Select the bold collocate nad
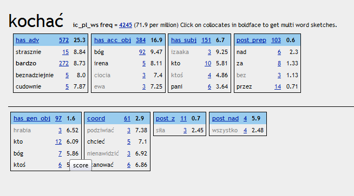Image resolution: width=354 pixels, height=196 pixels. [x=241, y=52]
